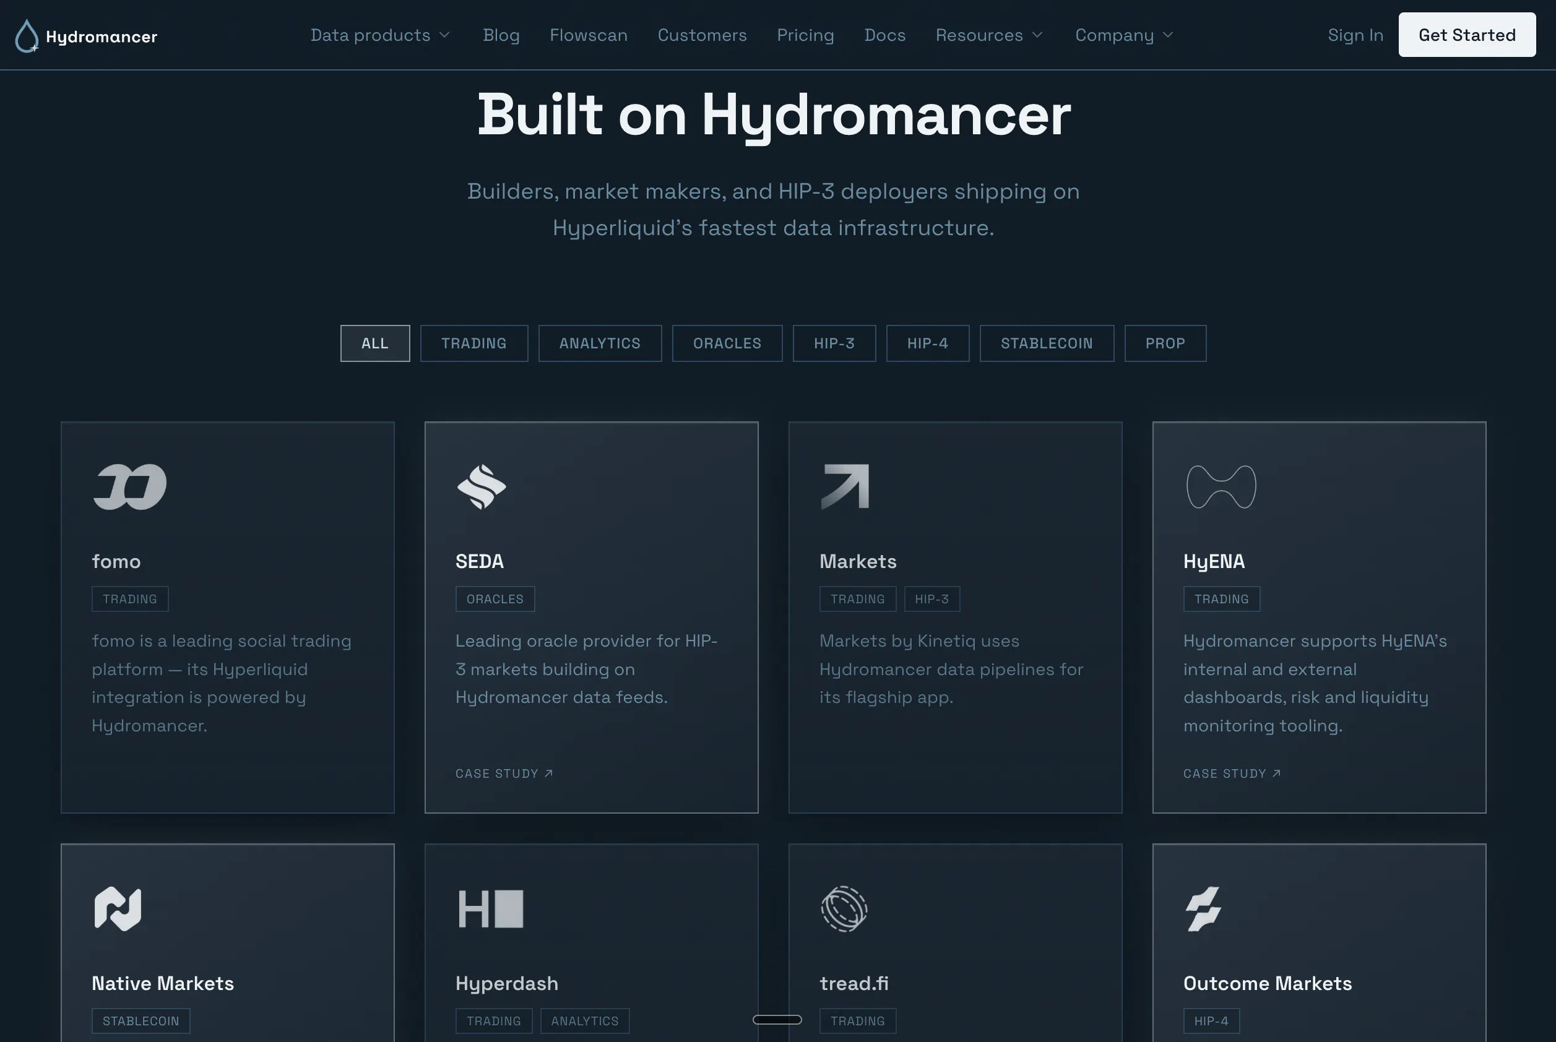Open the Pricing page
The height and width of the screenshot is (1042, 1556).
(x=805, y=35)
